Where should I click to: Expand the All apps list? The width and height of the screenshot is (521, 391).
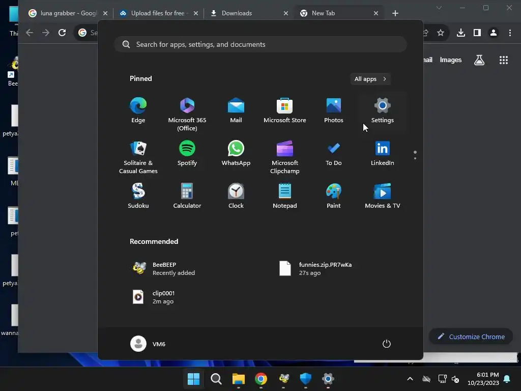pos(370,79)
